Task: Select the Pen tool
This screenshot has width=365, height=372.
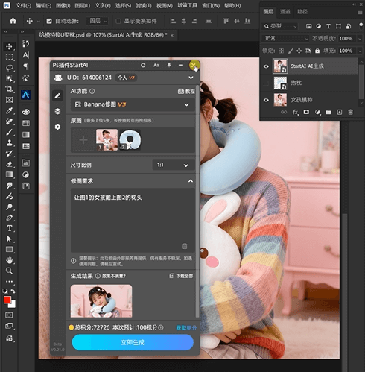Action: click(x=9, y=218)
